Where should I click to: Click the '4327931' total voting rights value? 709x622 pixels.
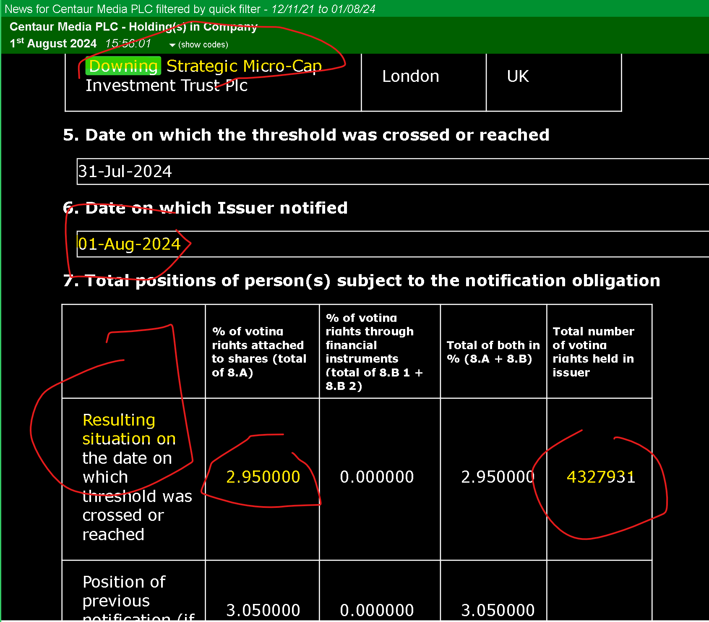pos(601,477)
